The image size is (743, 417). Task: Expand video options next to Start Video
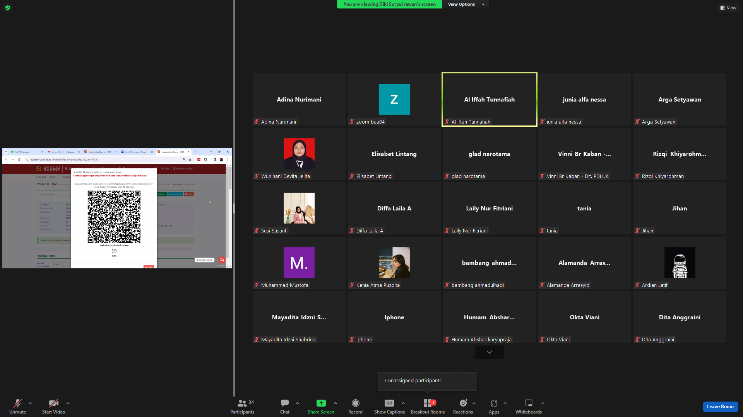click(x=68, y=403)
